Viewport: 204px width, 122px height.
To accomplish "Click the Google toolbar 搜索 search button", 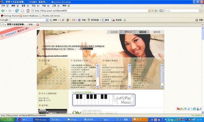I will tap(54, 20).
